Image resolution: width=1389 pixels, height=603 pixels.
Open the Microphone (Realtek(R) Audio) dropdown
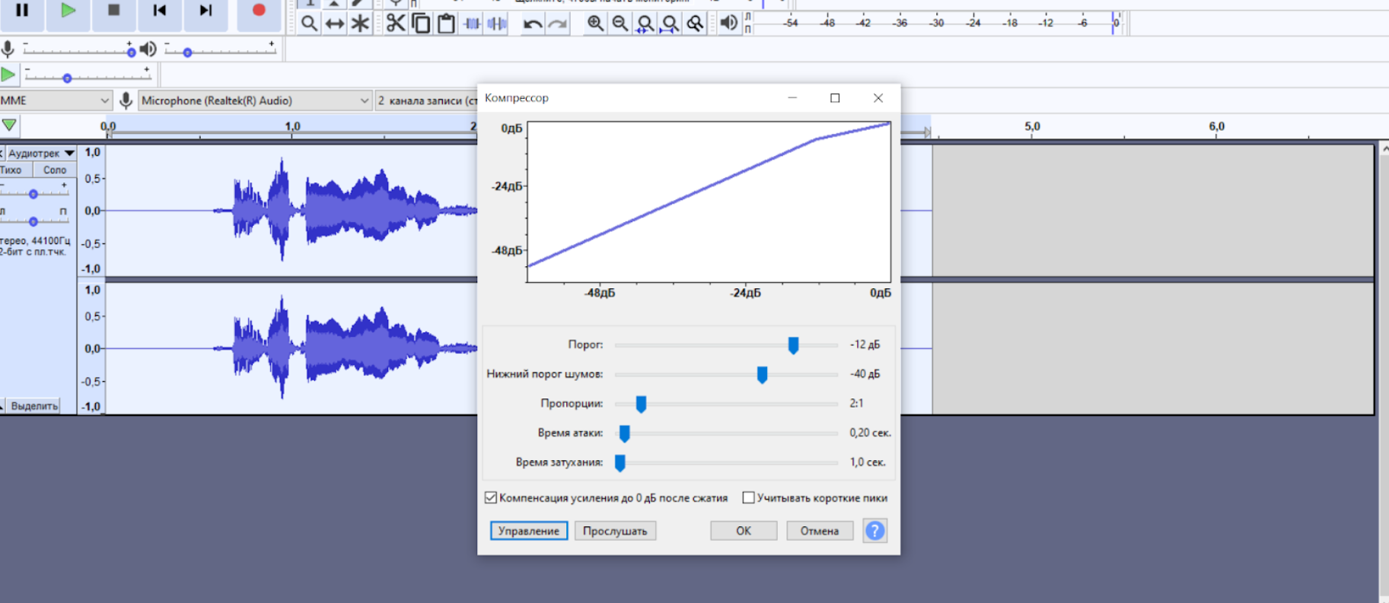(x=255, y=100)
